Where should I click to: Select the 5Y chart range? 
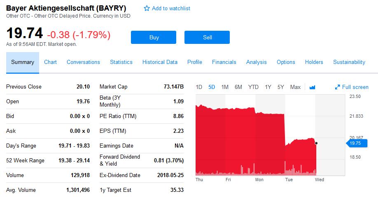281,87
